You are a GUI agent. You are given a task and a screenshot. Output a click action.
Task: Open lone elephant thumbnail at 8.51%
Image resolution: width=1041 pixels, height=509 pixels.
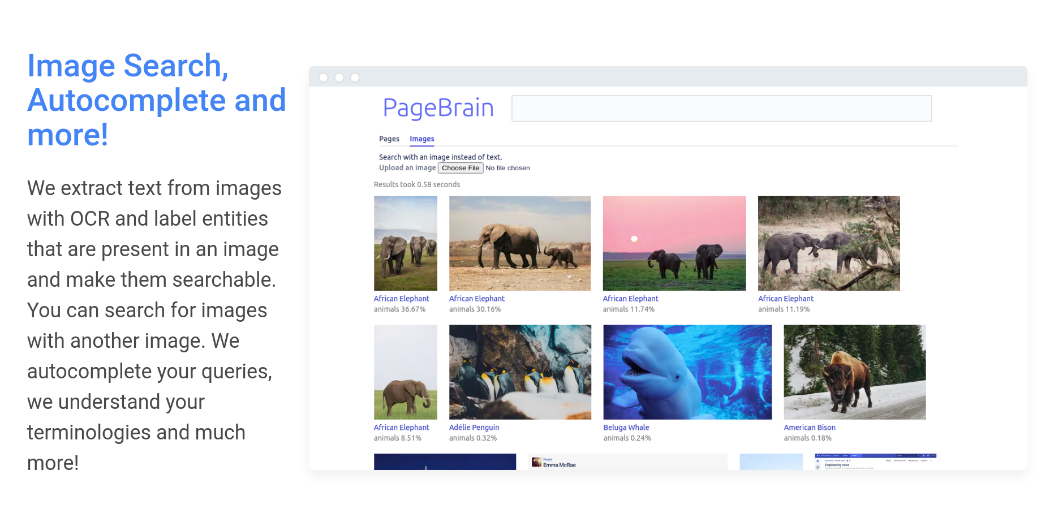[x=406, y=372]
